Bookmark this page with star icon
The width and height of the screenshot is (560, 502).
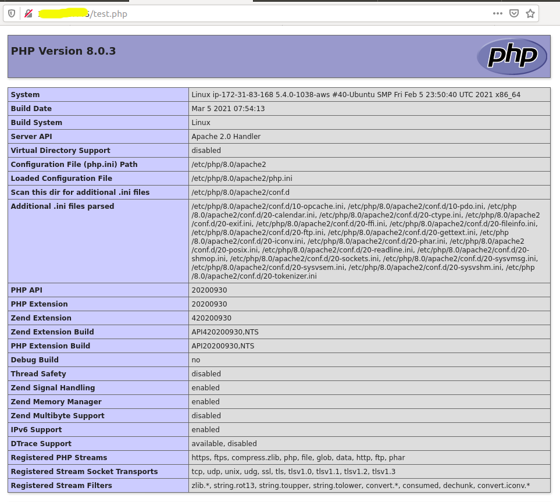530,13
